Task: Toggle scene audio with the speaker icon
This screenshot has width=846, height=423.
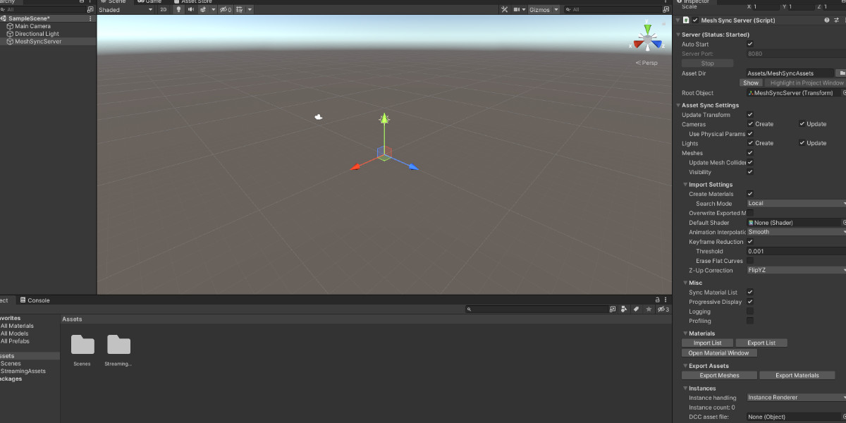Action: [192, 10]
